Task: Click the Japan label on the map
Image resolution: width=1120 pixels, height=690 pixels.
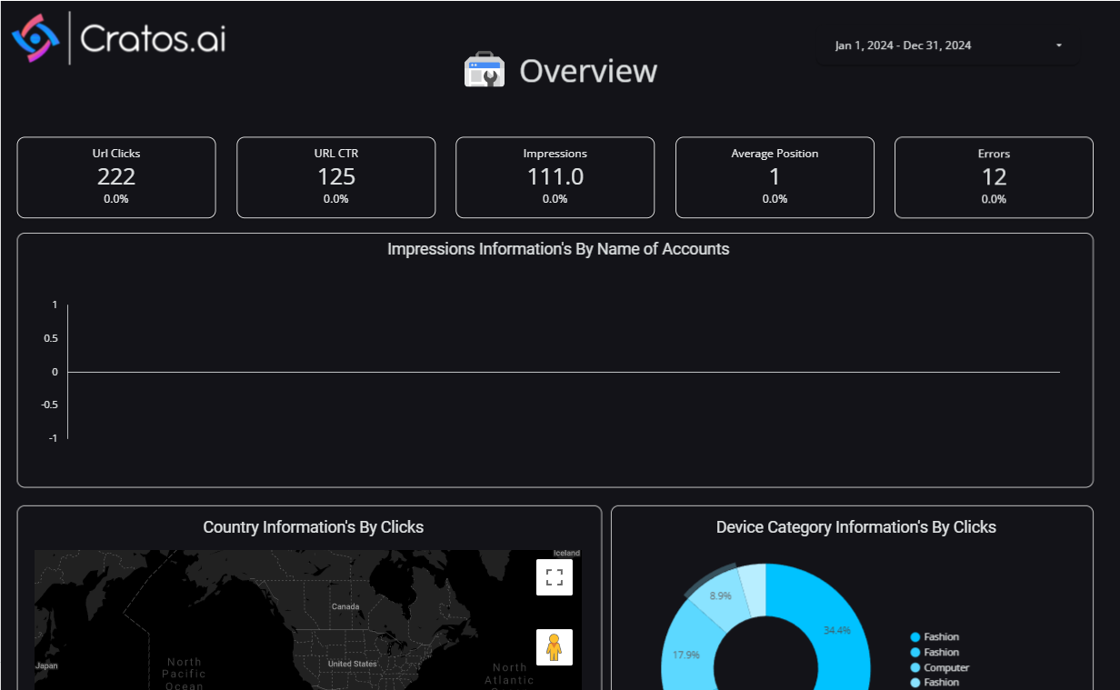Action: (45, 665)
